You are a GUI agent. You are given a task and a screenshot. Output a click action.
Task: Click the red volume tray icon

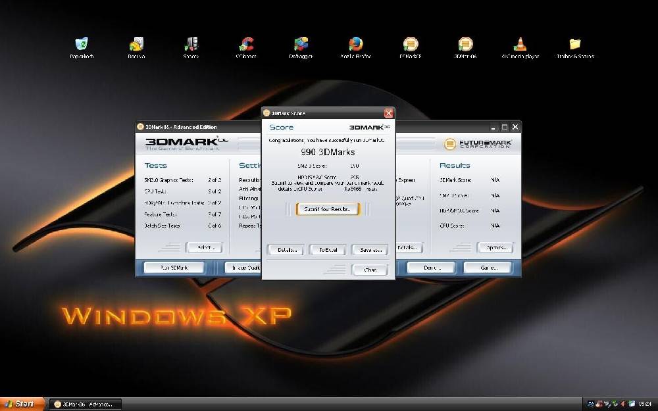pos(622,404)
